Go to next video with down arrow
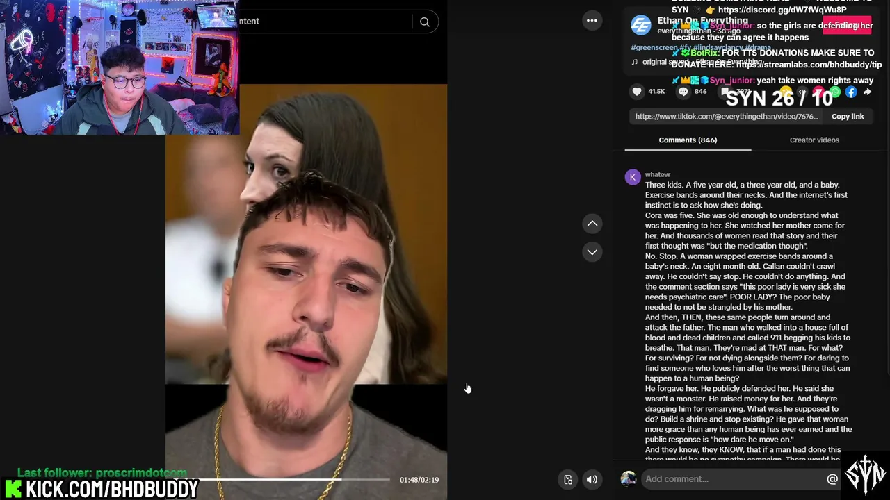Screen dimensions: 890x500 pyautogui.click(x=592, y=252)
